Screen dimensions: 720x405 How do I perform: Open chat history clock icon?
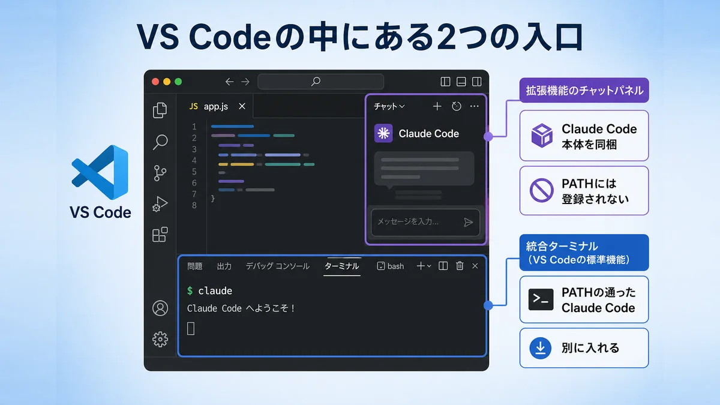(x=457, y=106)
